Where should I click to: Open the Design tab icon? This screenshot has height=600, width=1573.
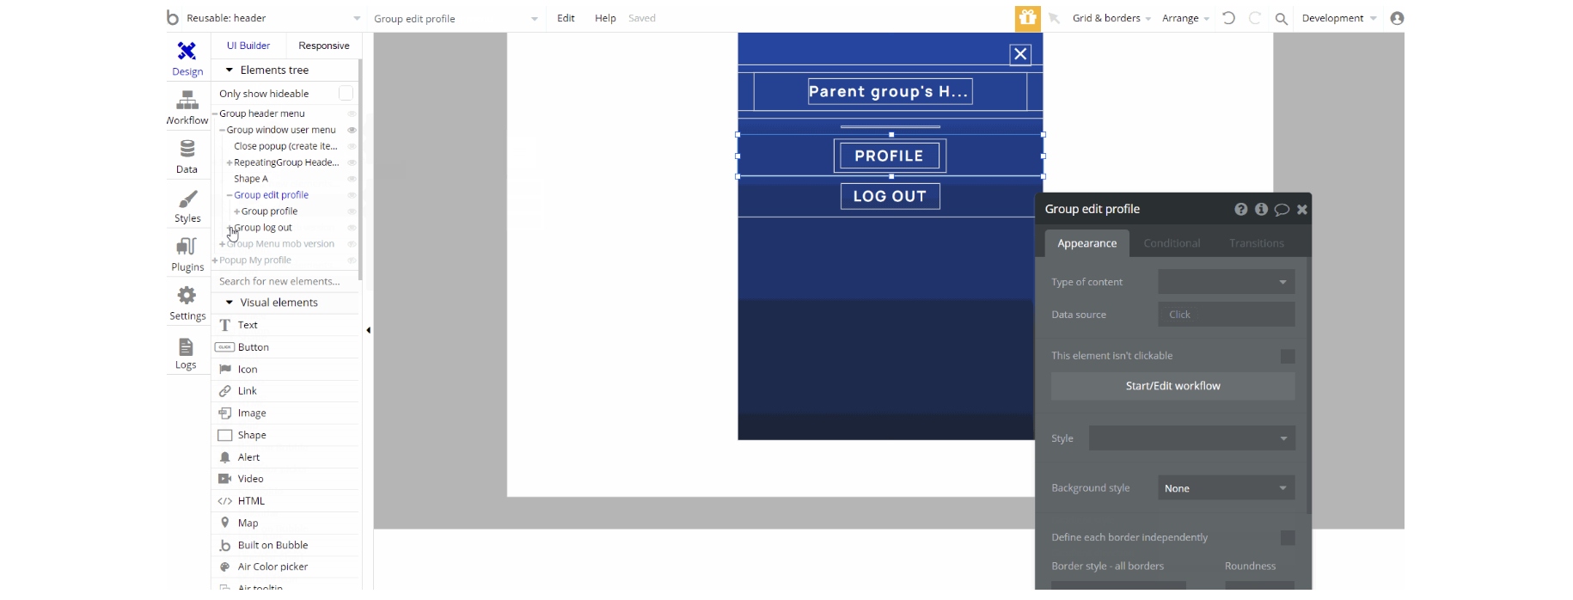click(187, 52)
